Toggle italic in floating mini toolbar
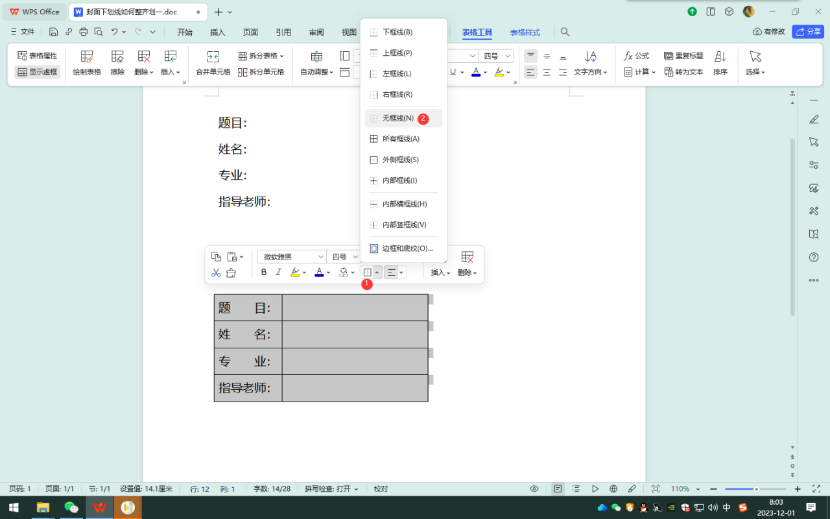830x519 pixels. (x=279, y=272)
